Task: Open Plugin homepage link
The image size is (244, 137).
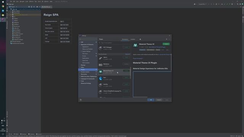Action: point(138,59)
